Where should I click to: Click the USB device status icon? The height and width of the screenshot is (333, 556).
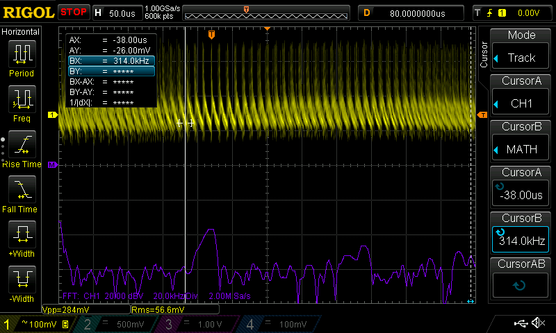(521, 323)
